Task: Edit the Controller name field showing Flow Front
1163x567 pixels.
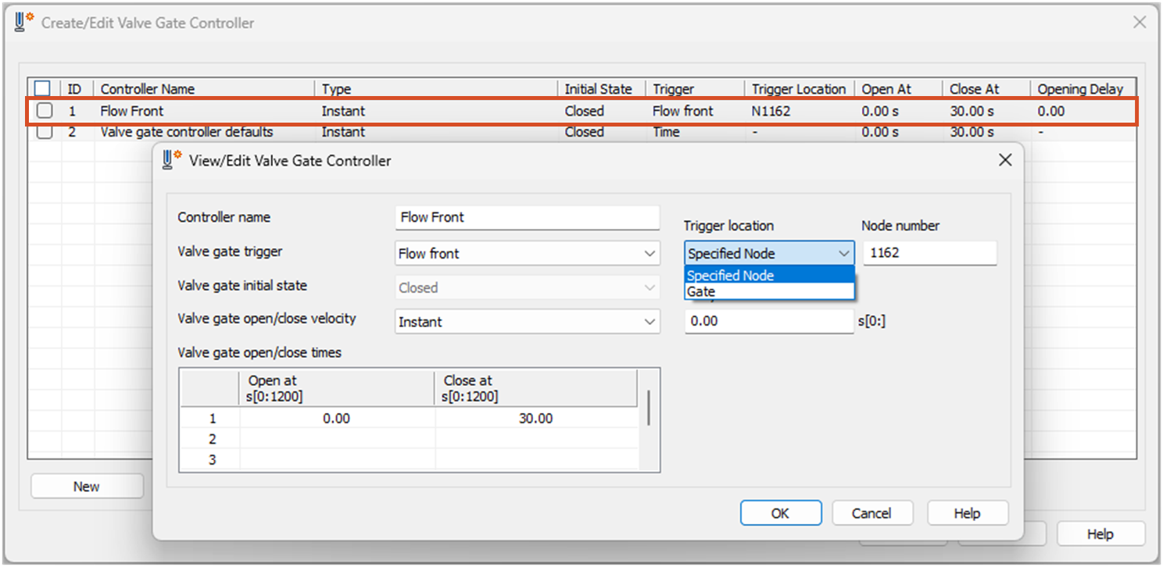Action: (x=527, y=217)
